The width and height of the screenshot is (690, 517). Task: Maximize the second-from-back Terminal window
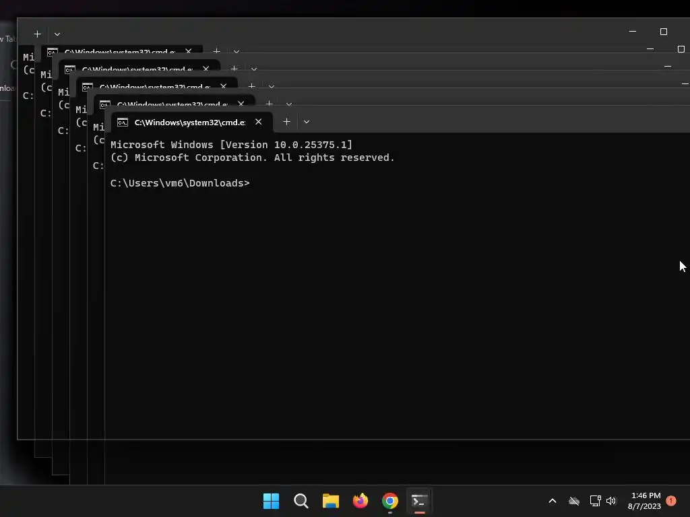point(681,48)
